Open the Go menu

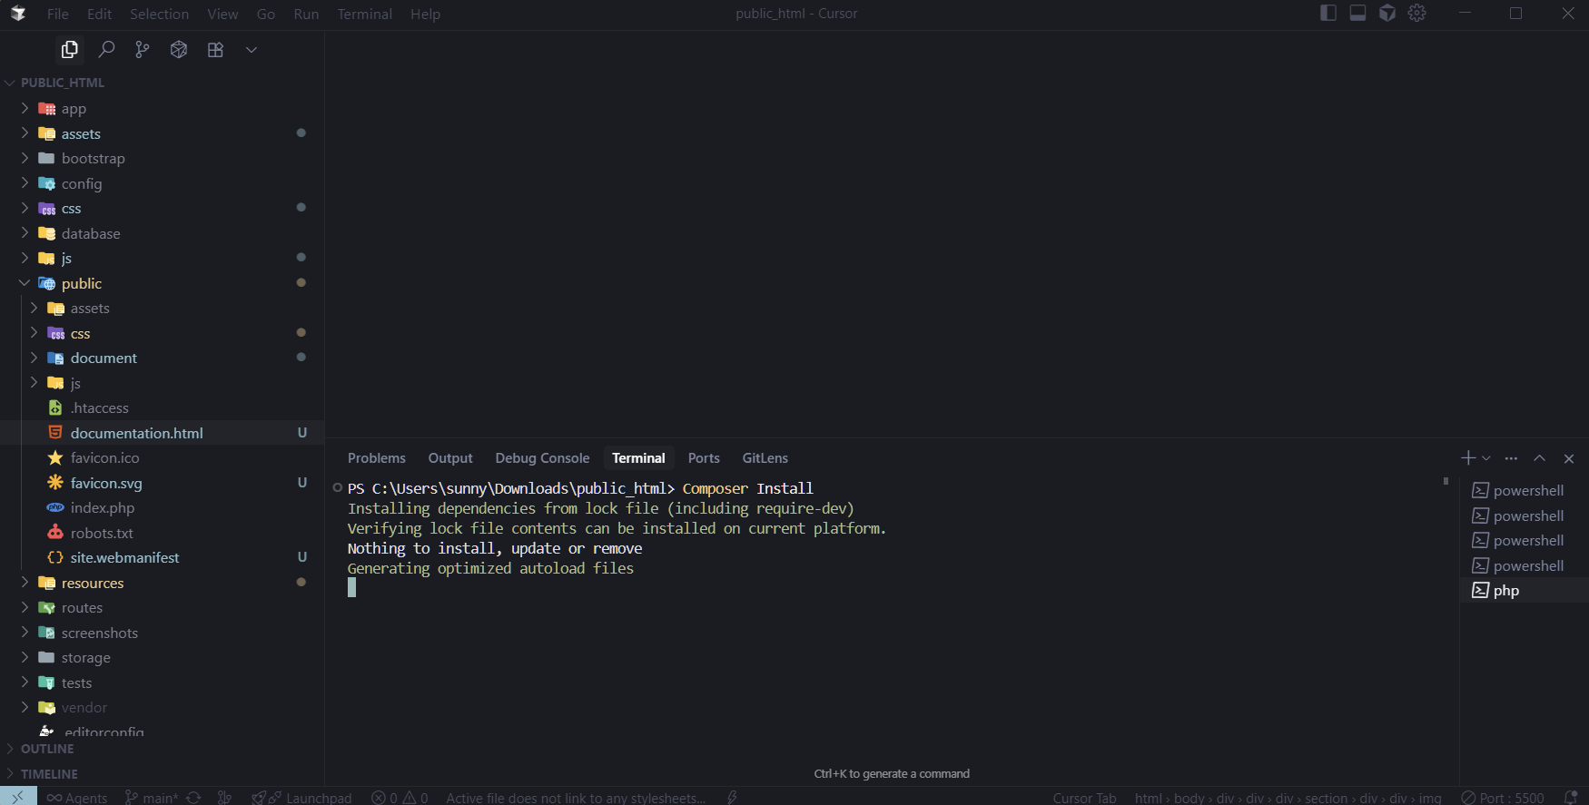click(x=266, y=14)
